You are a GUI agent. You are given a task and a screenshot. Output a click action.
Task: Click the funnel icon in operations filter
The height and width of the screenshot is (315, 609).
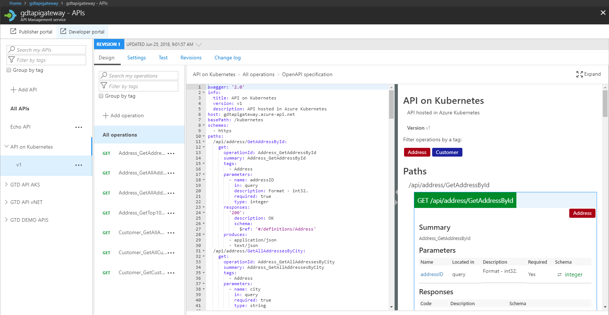tap(104, 86)
